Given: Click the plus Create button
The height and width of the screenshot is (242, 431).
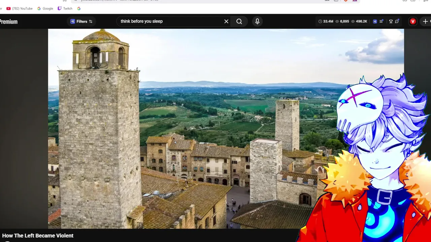Looking at the screenshot, I should (x=426, y=22).
